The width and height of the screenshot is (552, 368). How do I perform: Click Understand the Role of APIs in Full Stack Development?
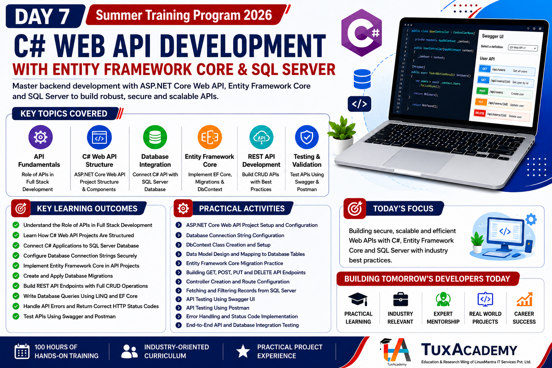[88, 225]
